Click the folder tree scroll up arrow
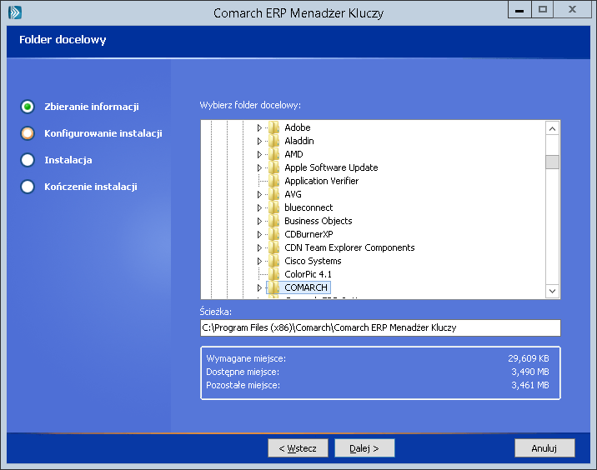The image size is (597, 470). click(552, 129)
